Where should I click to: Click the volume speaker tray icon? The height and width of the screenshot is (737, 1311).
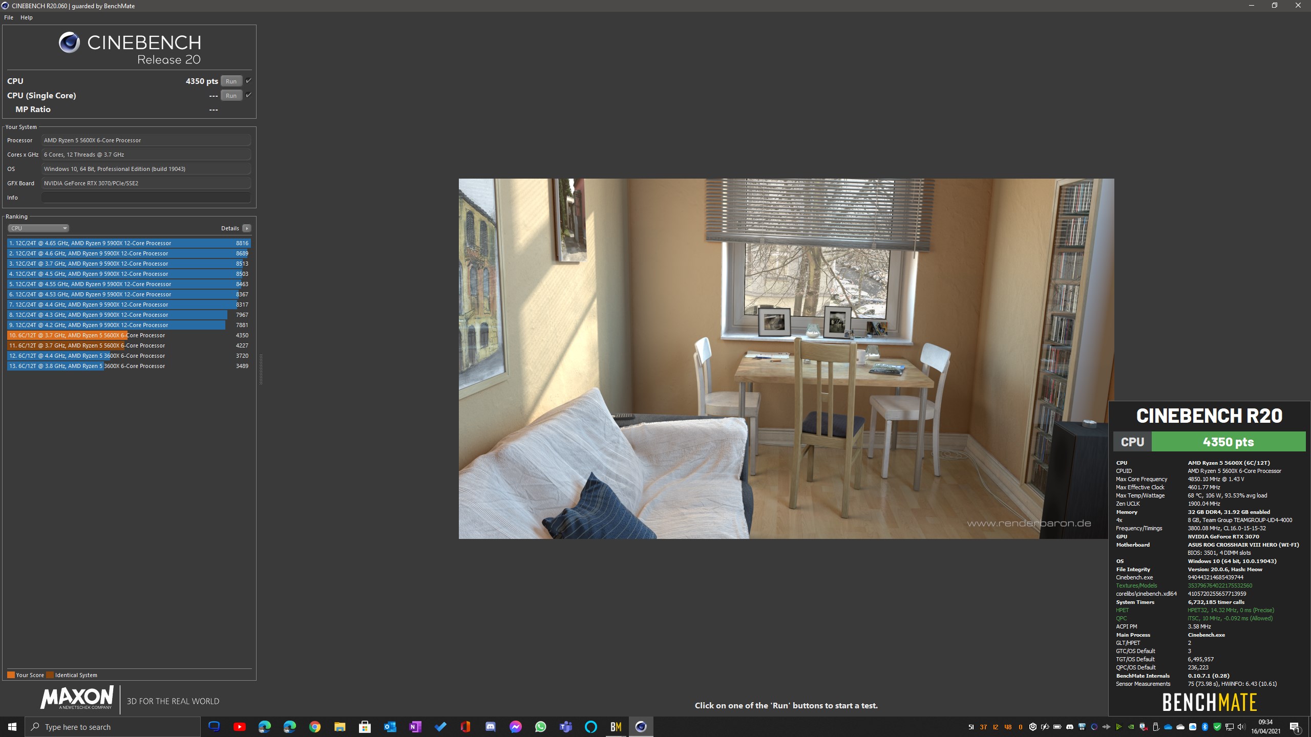point(1241,727)
